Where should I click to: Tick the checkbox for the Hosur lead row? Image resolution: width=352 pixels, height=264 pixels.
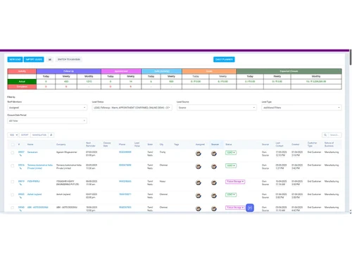coord(13,182)
